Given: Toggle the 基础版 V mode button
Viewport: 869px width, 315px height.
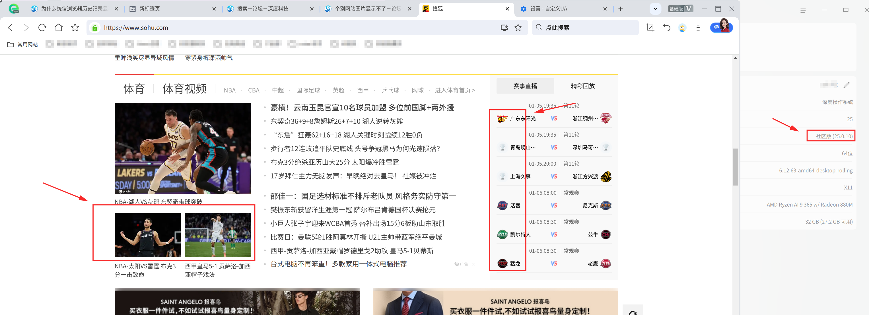Looking at the screenshot, I should pyautogui.click(x=680, y=9).
